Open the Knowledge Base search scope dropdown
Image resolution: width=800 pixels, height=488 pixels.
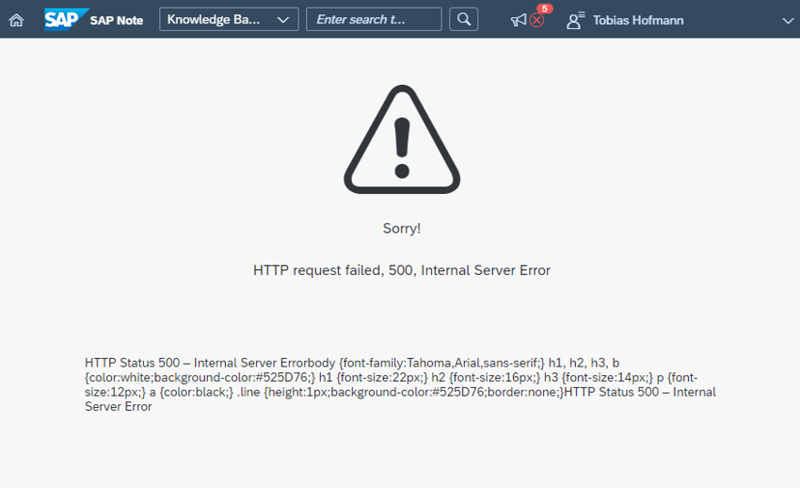(x=229, y=20)
